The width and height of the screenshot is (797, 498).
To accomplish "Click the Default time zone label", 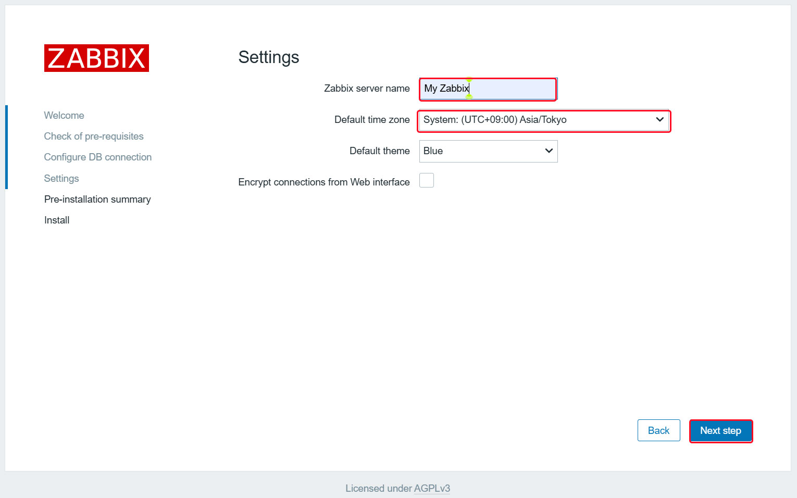I will click(x=372, y=120).
